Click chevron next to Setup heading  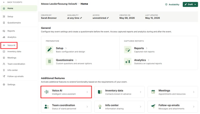(66, 48)
